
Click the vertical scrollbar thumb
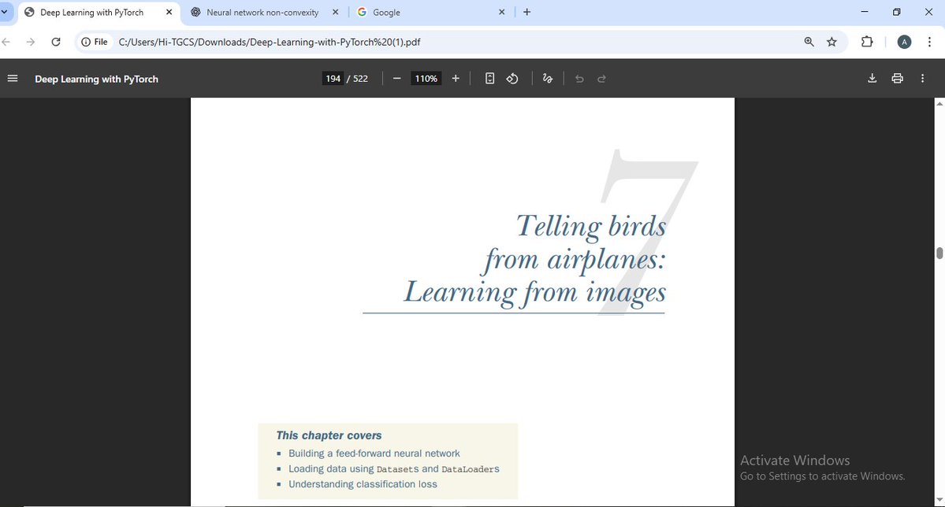pyautogui.click(x=939, y=253)
